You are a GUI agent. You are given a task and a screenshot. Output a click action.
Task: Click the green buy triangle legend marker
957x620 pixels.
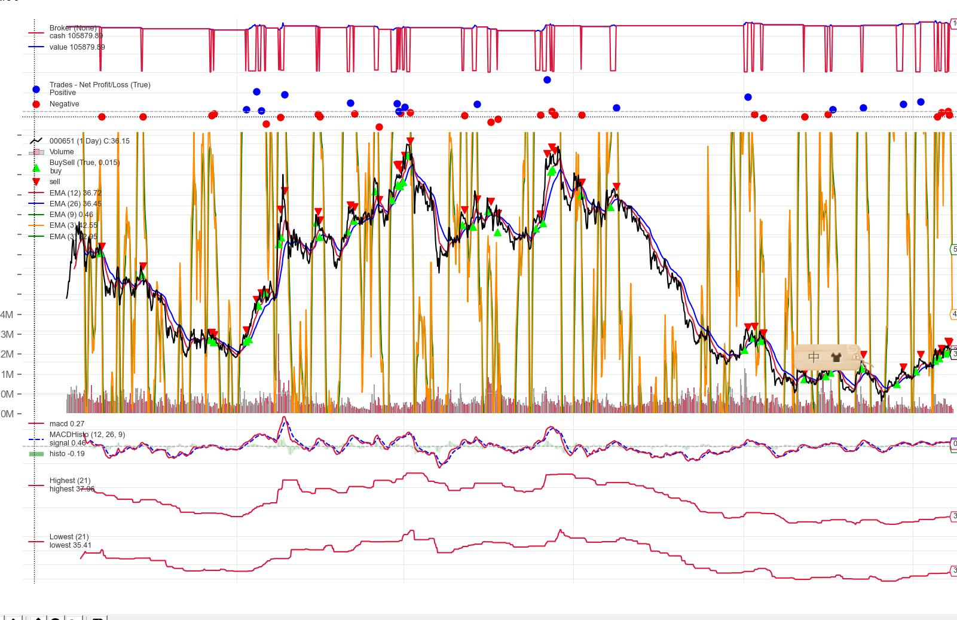point(36,168)
